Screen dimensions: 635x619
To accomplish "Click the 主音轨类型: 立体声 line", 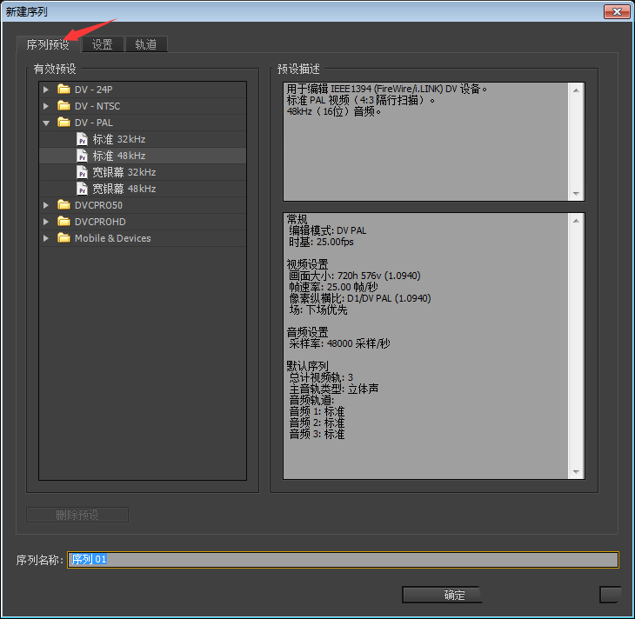I will (334, 389).
